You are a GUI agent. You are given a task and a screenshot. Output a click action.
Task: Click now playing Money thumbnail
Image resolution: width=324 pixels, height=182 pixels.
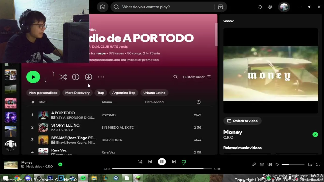(11, 165)
